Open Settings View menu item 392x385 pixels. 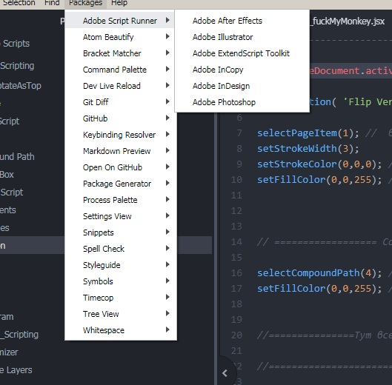pos(121,216)
